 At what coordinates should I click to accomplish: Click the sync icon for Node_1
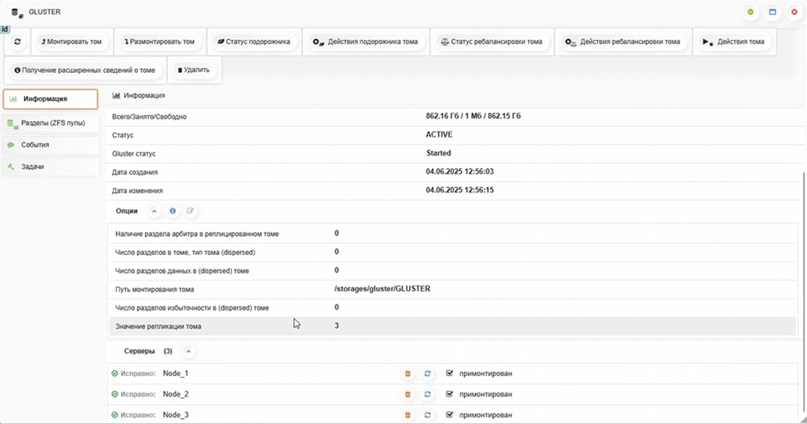coord(428,373)
